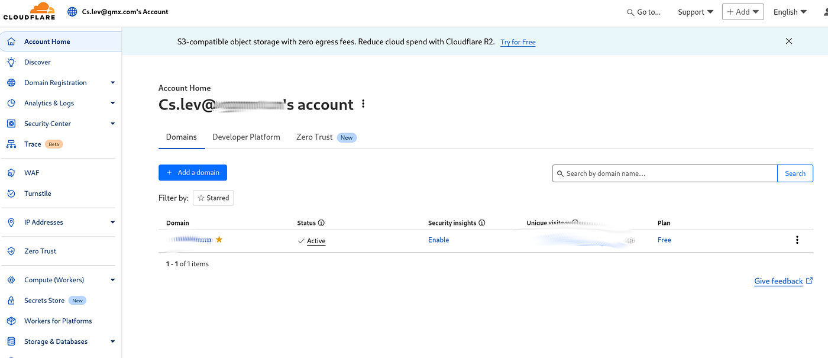Image resolution: width=828 pixels, height=358 pixels.
Task: Click the Secrets Store lock icon
Action: pyautogui.click(x=11, y=301)
